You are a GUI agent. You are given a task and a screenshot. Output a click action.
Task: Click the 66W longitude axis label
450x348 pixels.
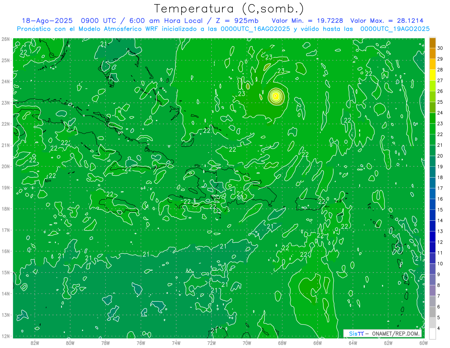317,343
